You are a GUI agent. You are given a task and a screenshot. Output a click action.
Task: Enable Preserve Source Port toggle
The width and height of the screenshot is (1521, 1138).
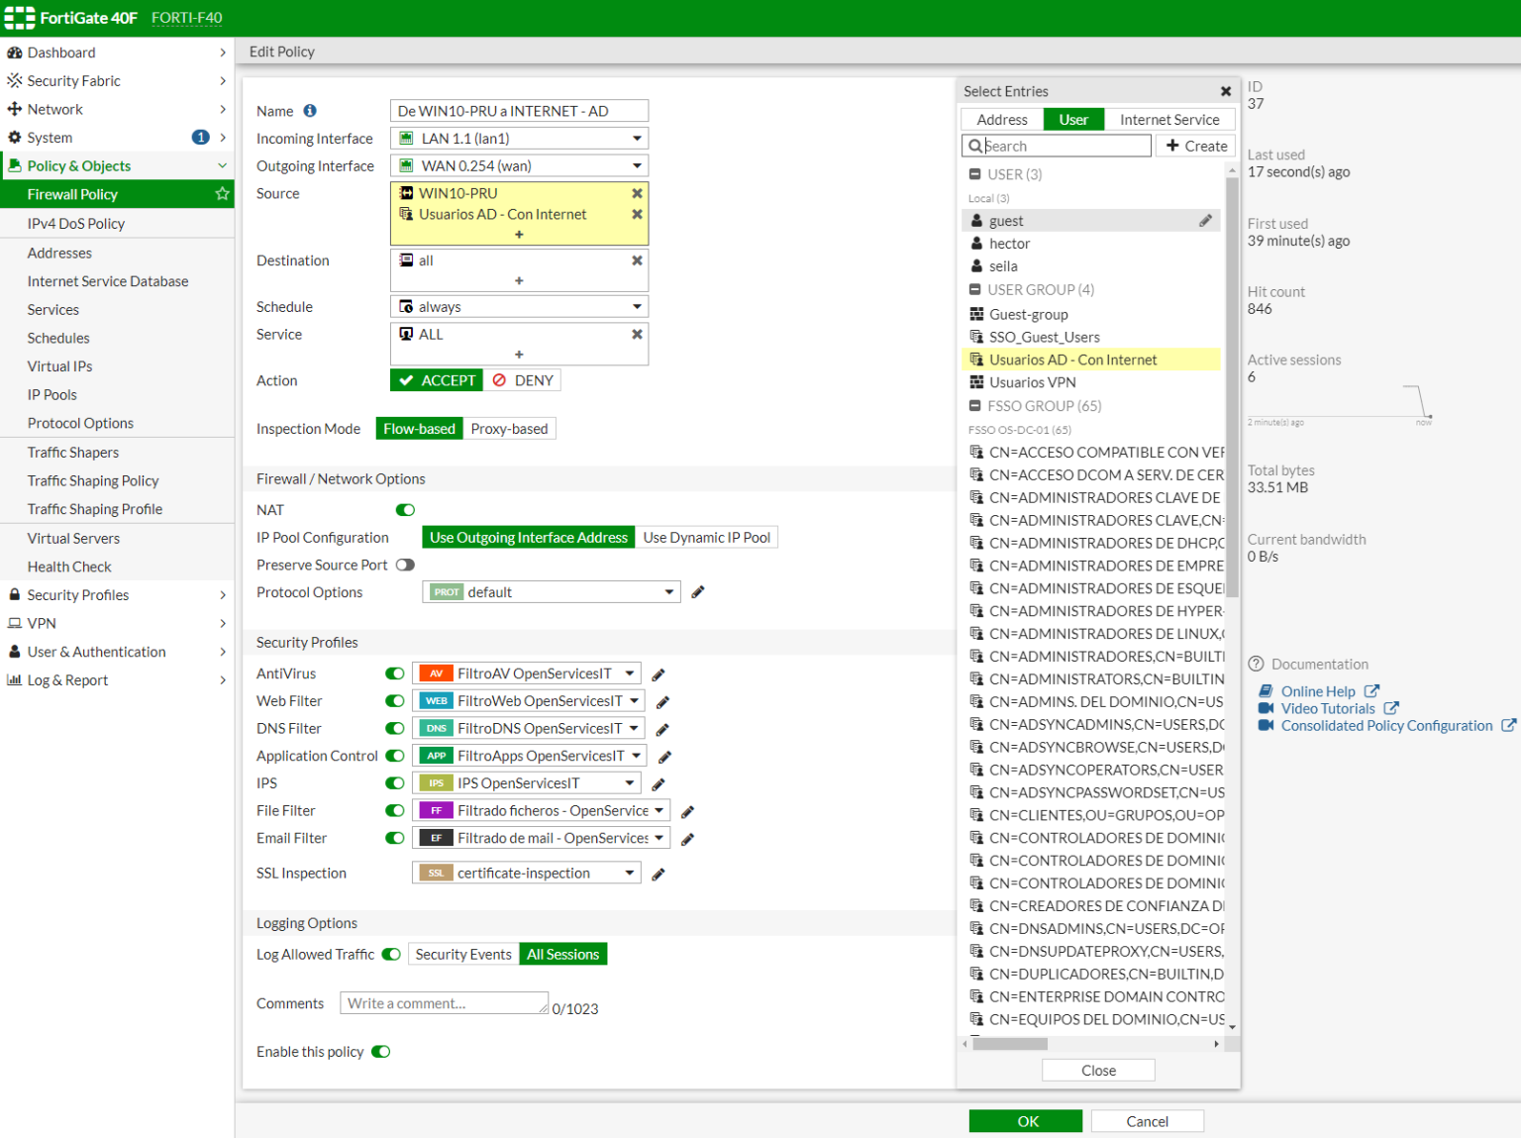[x=405, y=566]
